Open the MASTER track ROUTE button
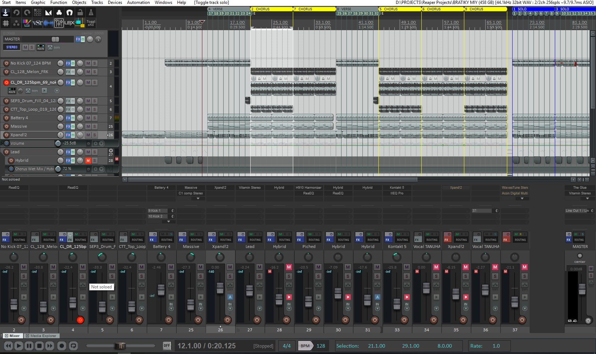 (41, 47)
